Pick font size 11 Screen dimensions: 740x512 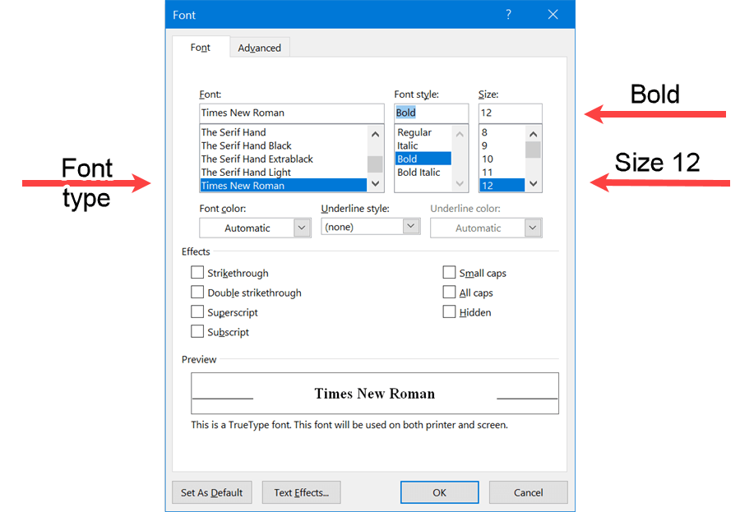point(502,172)
